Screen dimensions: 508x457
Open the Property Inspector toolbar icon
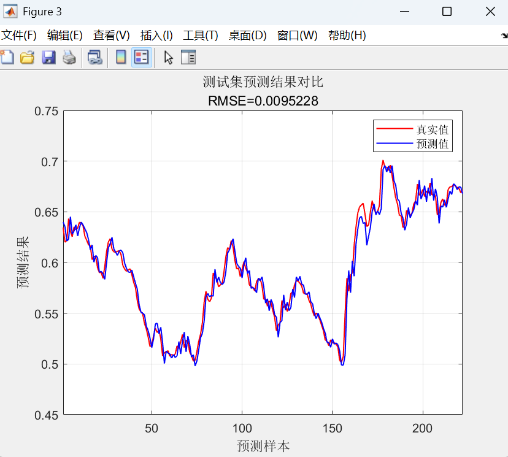[188, 57]
